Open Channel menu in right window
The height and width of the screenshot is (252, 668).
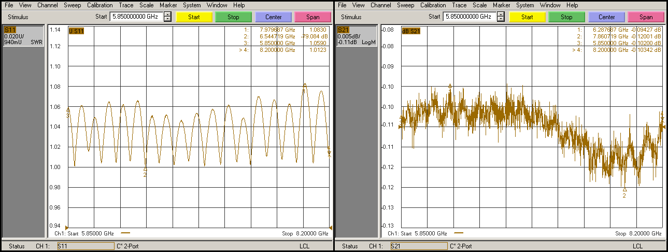[x=381, y=5]
